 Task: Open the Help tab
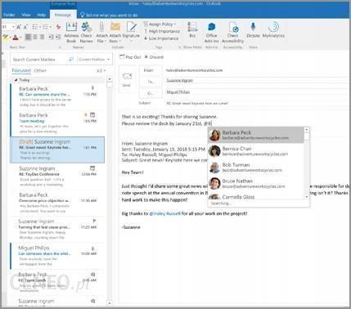click(x=41, y=15)
